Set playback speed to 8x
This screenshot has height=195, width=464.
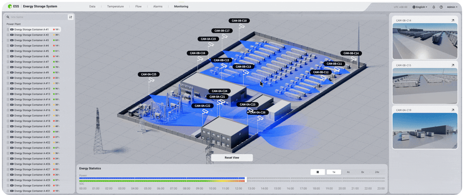362,172
